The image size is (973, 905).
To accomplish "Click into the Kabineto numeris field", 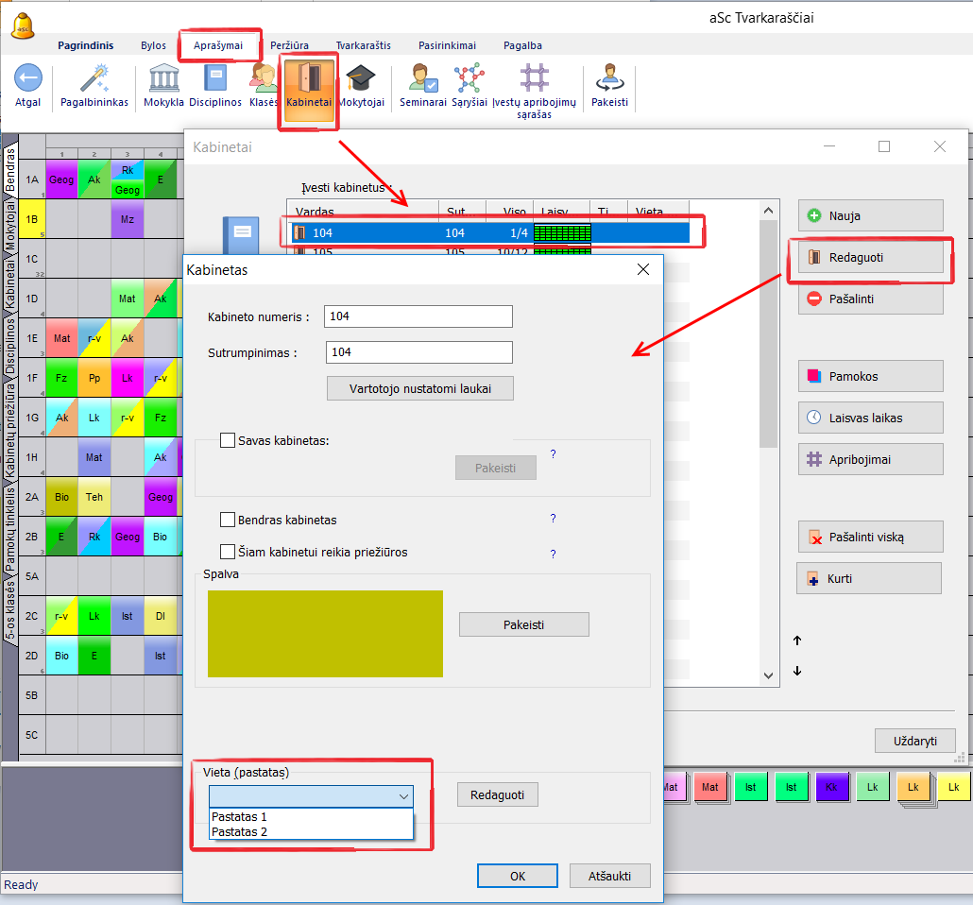I will pos(418,316).
